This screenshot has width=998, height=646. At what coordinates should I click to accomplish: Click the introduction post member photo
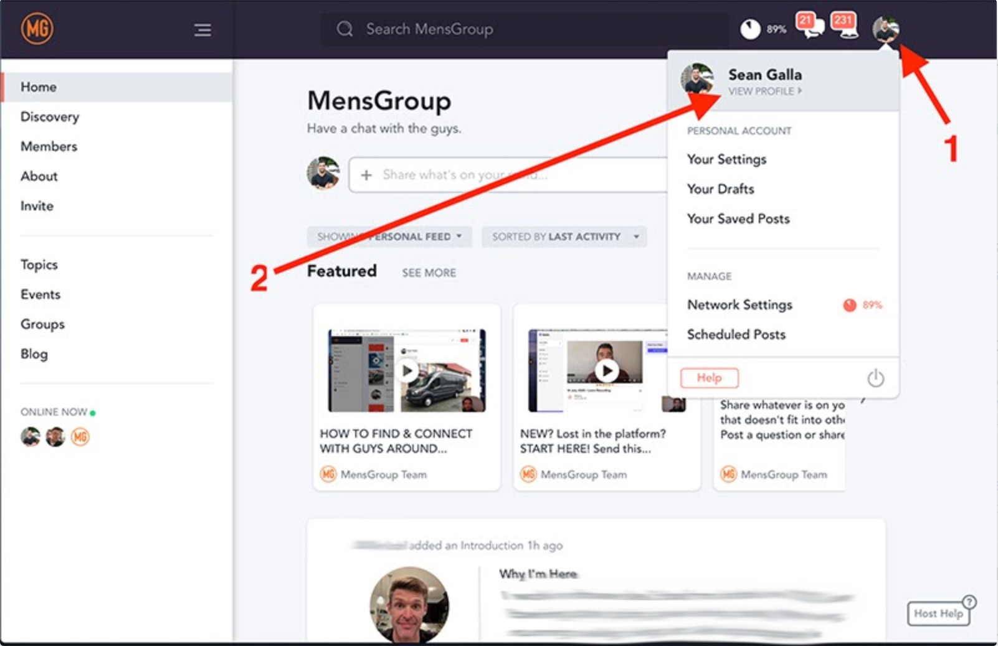[x=409, y=605]
